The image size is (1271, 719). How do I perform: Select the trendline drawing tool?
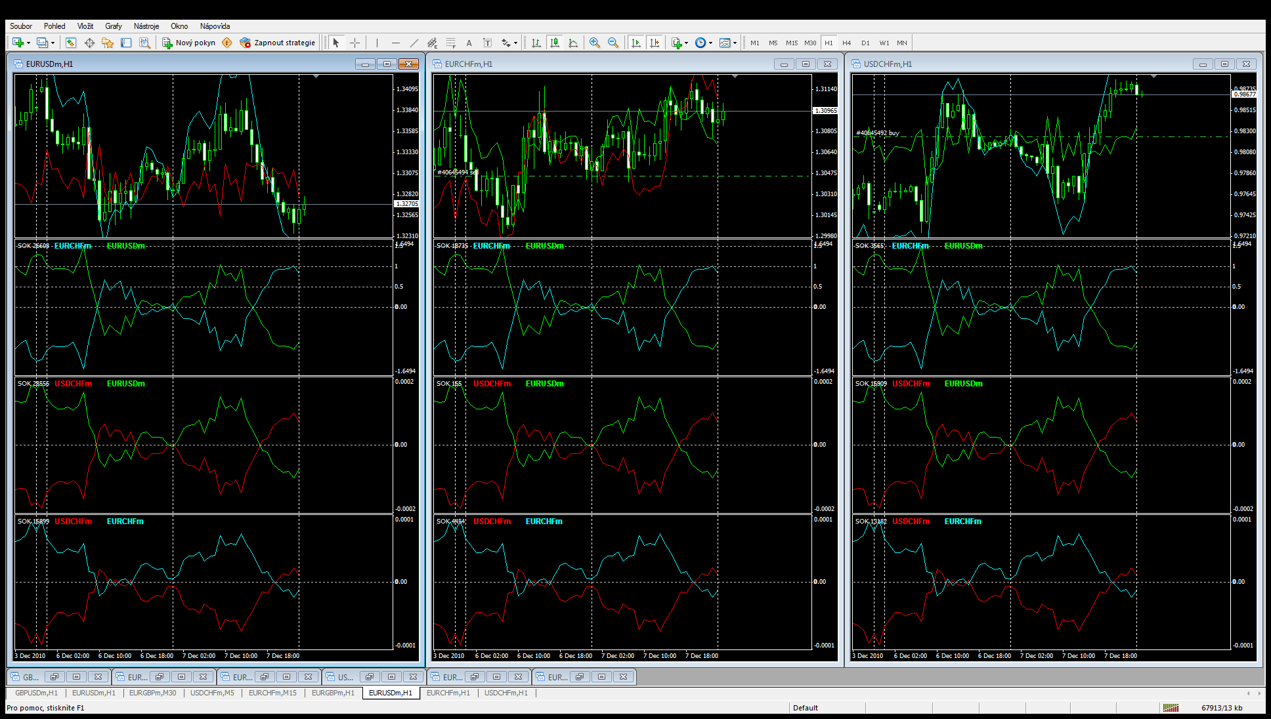click(x=414, y=43)
